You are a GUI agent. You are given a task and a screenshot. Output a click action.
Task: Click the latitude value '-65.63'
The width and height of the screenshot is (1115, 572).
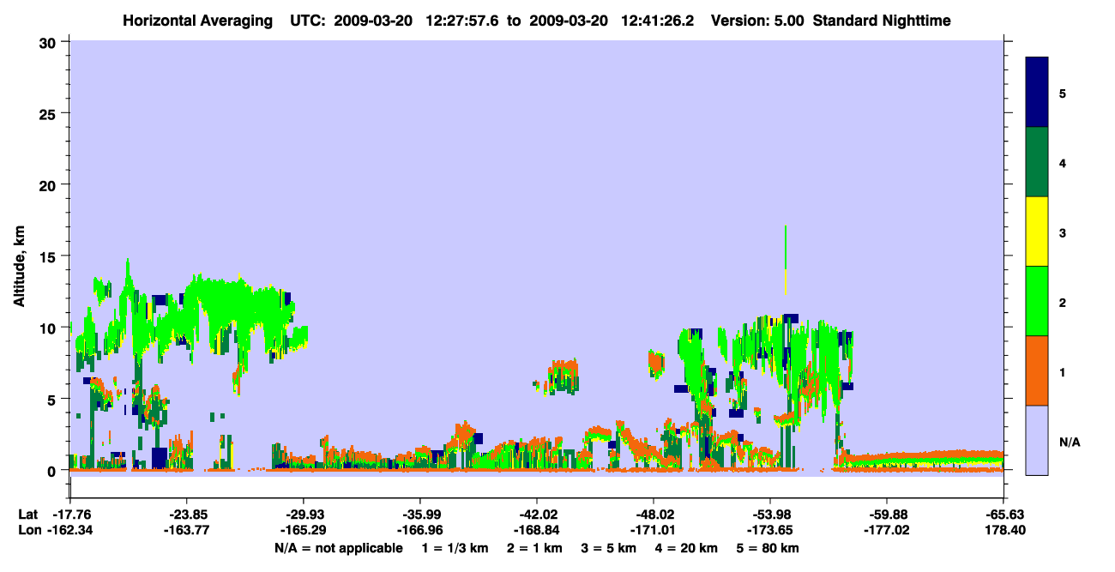pos(1003,515)
